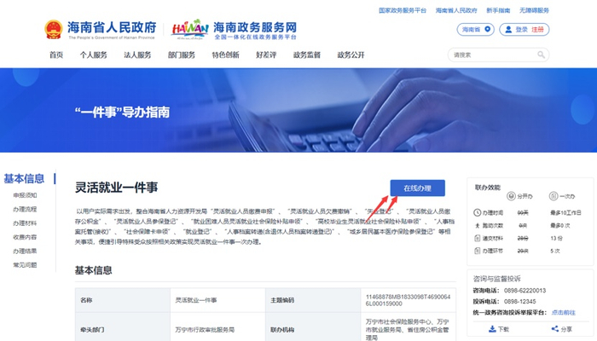
Task: Click the Hainan government emblem logo
Action: coord(53,29)
